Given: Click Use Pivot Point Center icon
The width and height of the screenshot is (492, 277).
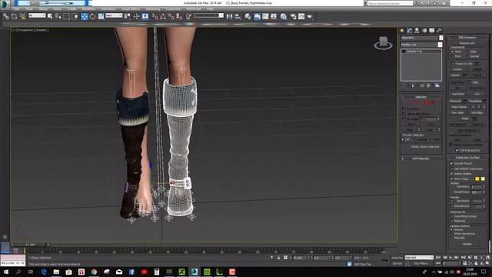Looking at the screenshot, I should (127, 16).
